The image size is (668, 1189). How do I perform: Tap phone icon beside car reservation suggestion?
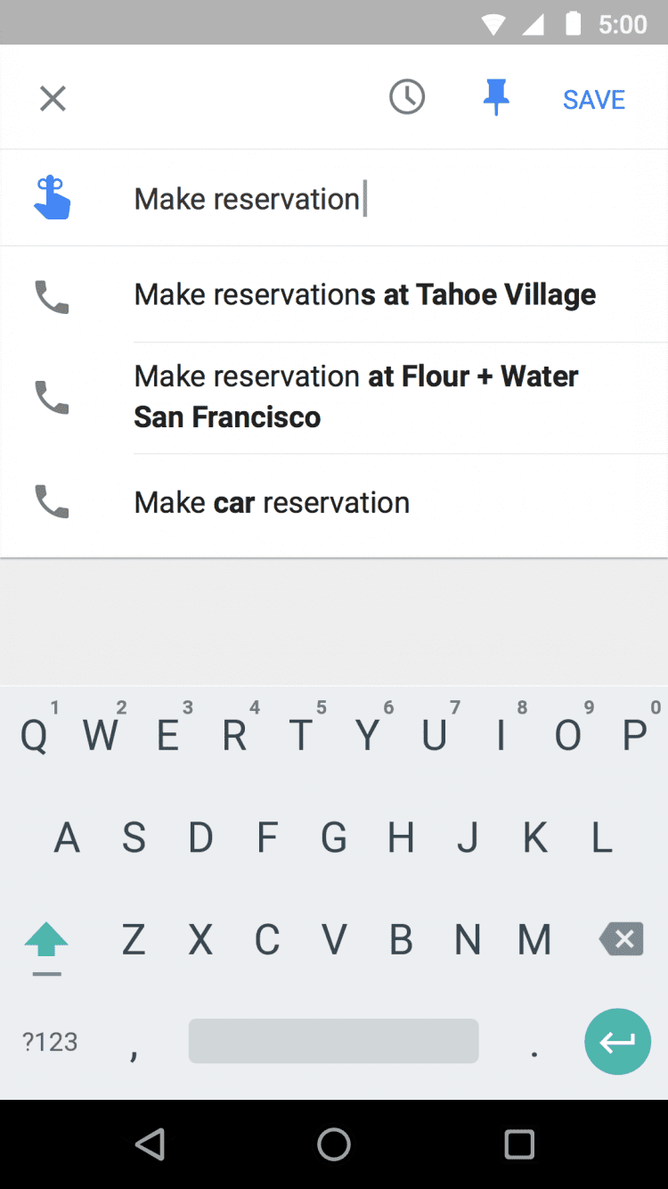pyautogui.click(x=52, y=501)
